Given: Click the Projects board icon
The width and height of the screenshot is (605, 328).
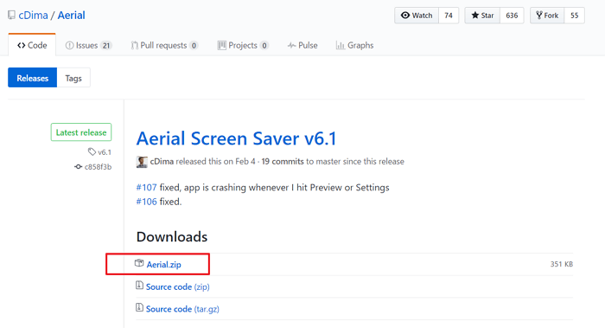Looking at the screenshot, I should [221, 45].
